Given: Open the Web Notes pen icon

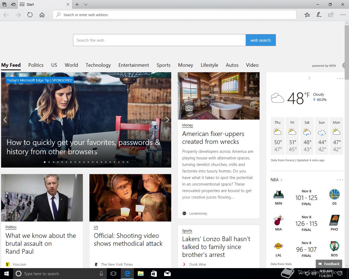Looking at the screenshot, I should pyautogui.click(x=319, y=15).
